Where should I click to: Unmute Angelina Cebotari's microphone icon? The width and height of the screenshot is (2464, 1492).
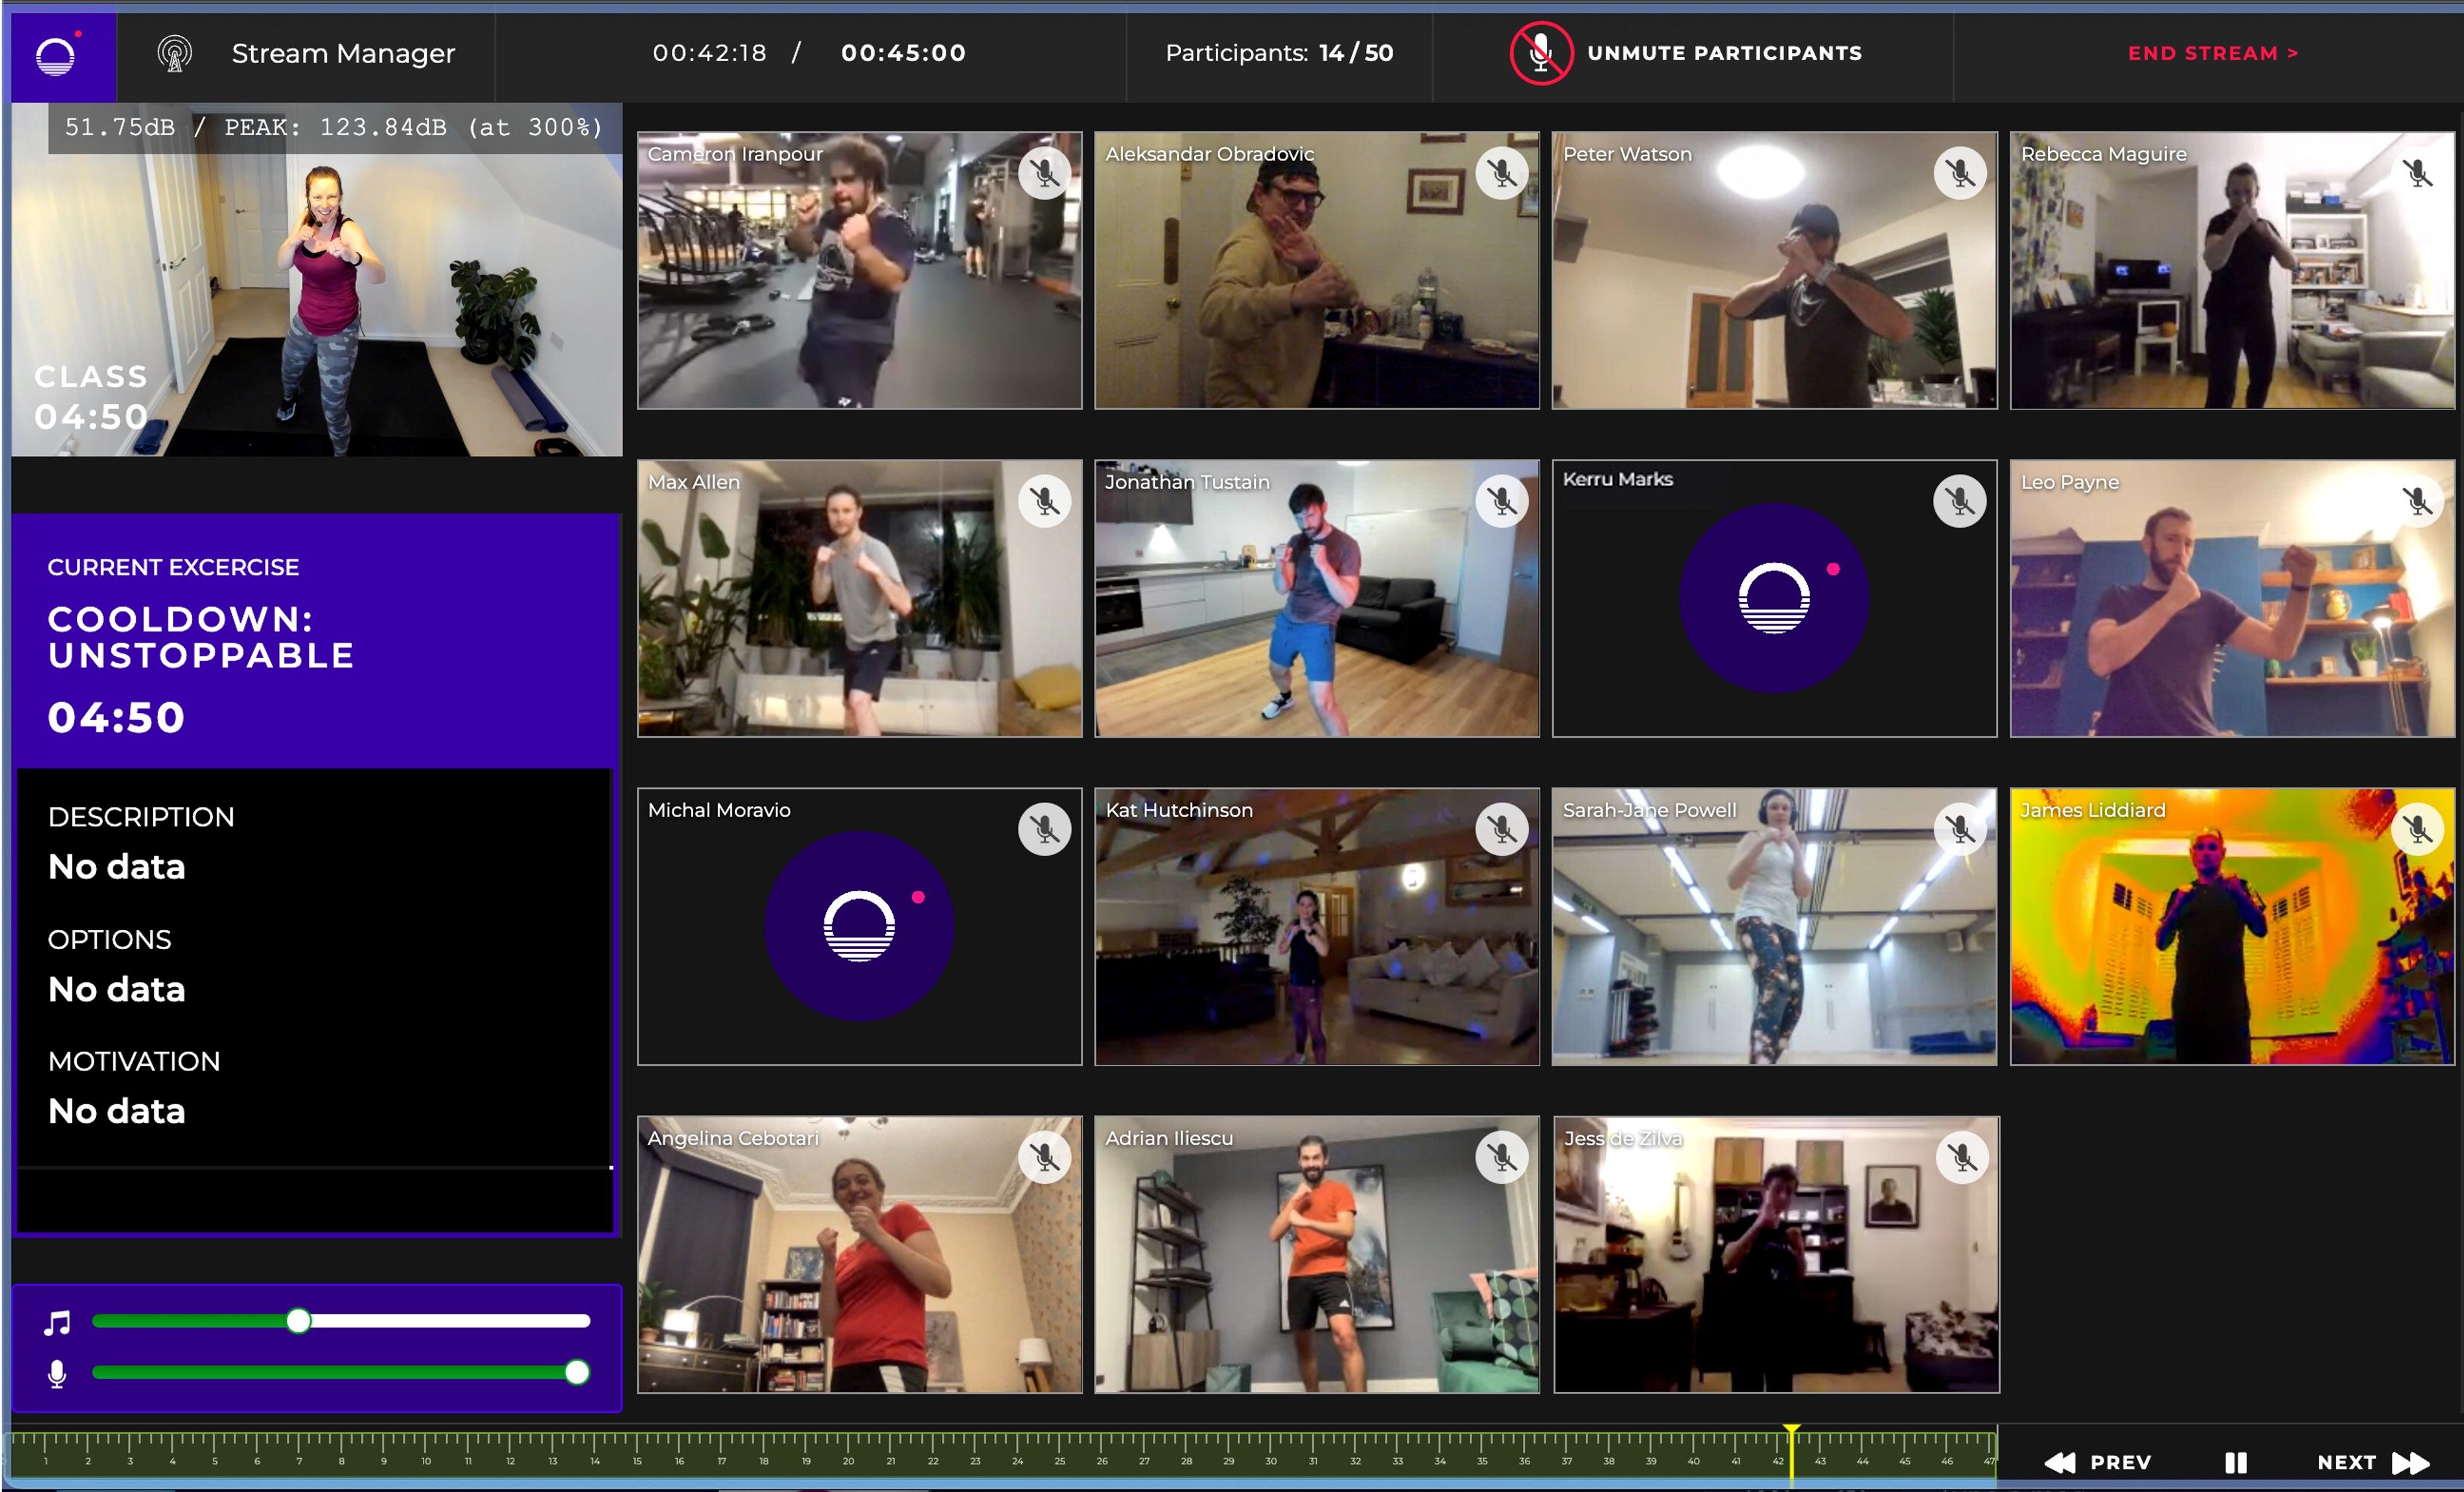point(1044,1157)
